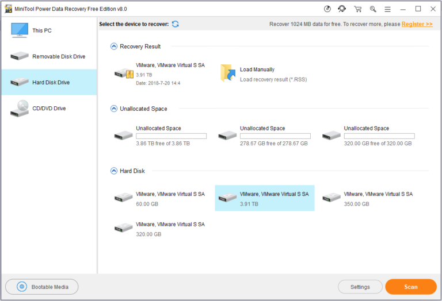
Task: Open the shopping cart upgrade icon
Action: point(358,9)
